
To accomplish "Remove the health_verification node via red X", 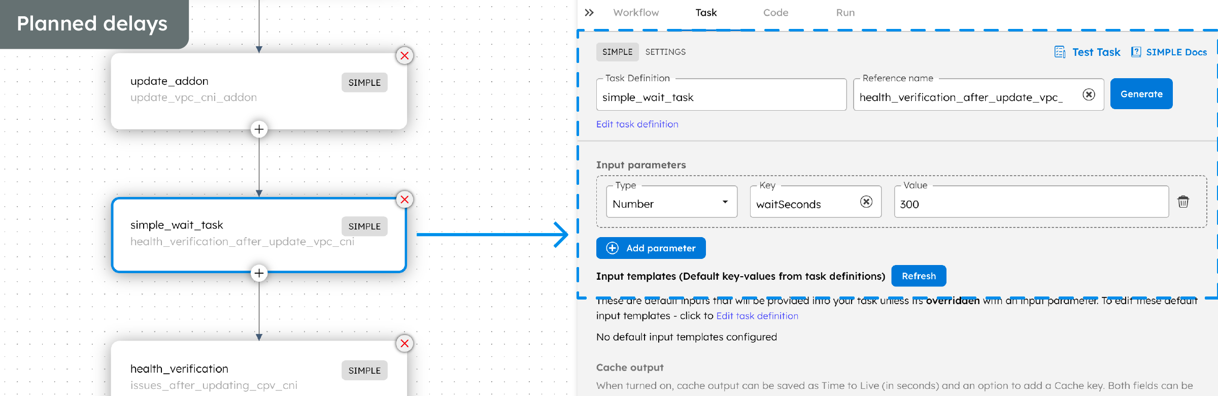I will pos(404,343).
